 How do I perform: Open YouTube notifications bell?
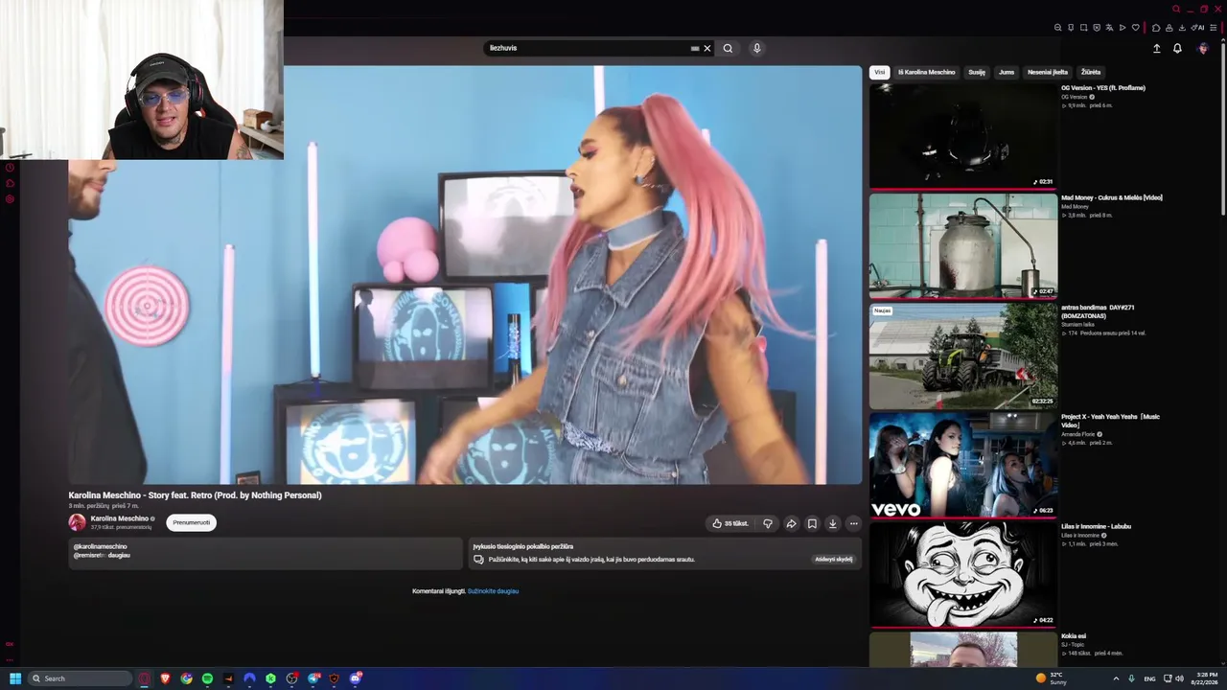tap(1177, 48)
